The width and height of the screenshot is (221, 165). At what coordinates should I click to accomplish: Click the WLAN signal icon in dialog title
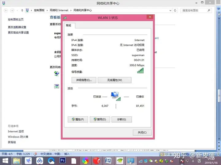click(x=65, y=18)
